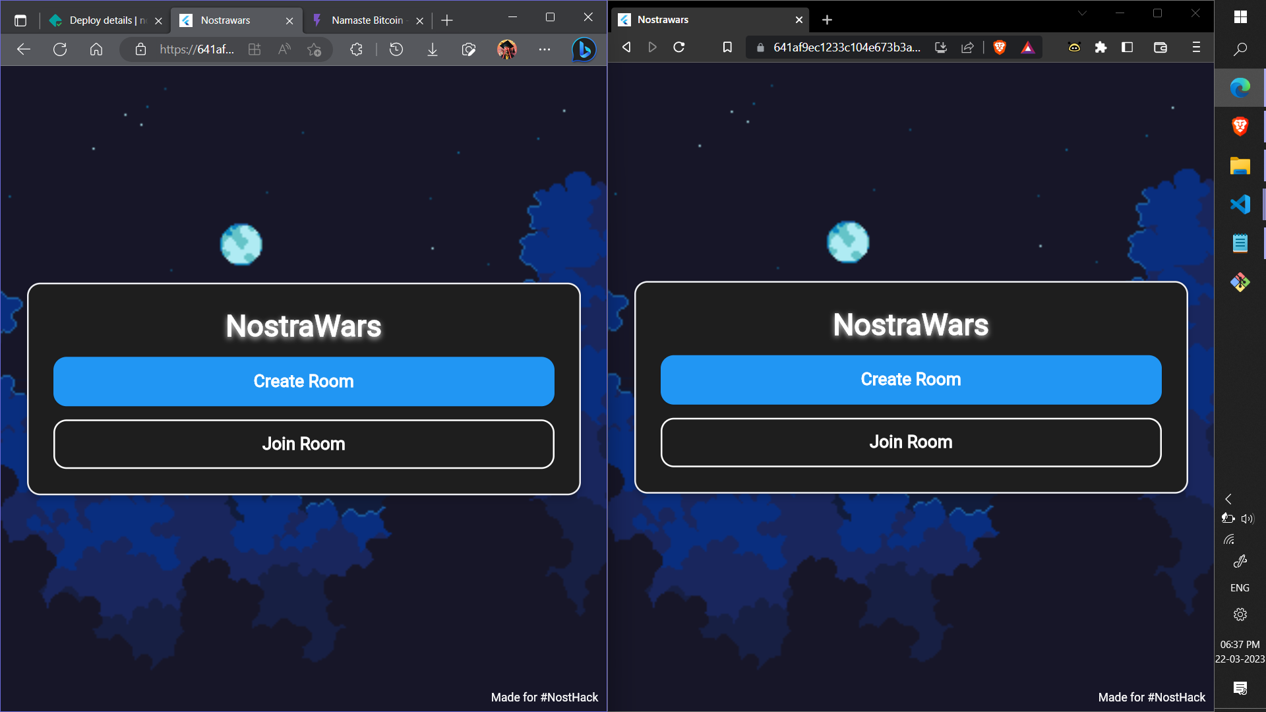Click Create Room in left window
Viewport: 1266px width, 712px height.
[304, 382]
